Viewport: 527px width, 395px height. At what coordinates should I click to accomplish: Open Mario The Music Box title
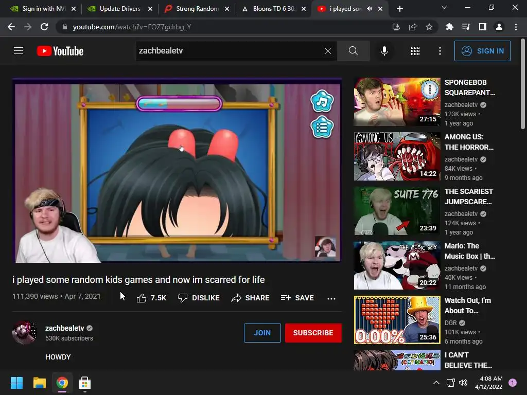pyautogui.click(x=469, y=251)
